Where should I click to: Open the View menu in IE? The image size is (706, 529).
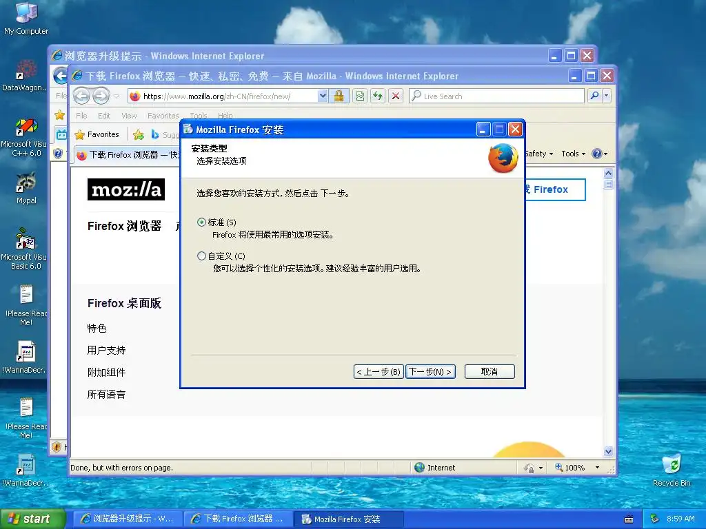(129, 116)
